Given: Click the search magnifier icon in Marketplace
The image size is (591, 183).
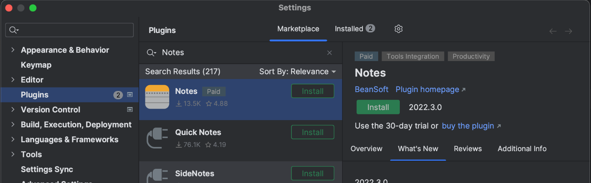Looking at the screenshot, I should [151, 53].
